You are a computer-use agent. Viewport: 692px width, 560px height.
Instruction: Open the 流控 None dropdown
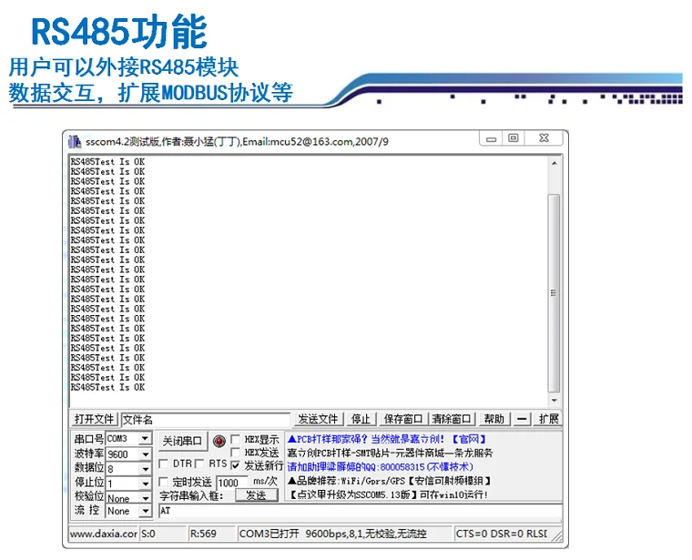tap(145, 511)
